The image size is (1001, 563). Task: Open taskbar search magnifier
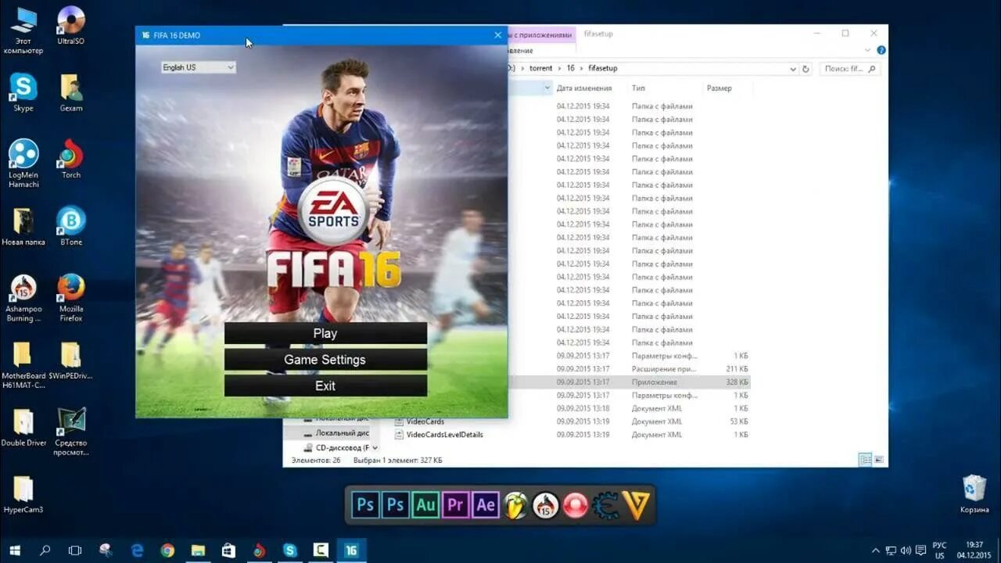45,550
